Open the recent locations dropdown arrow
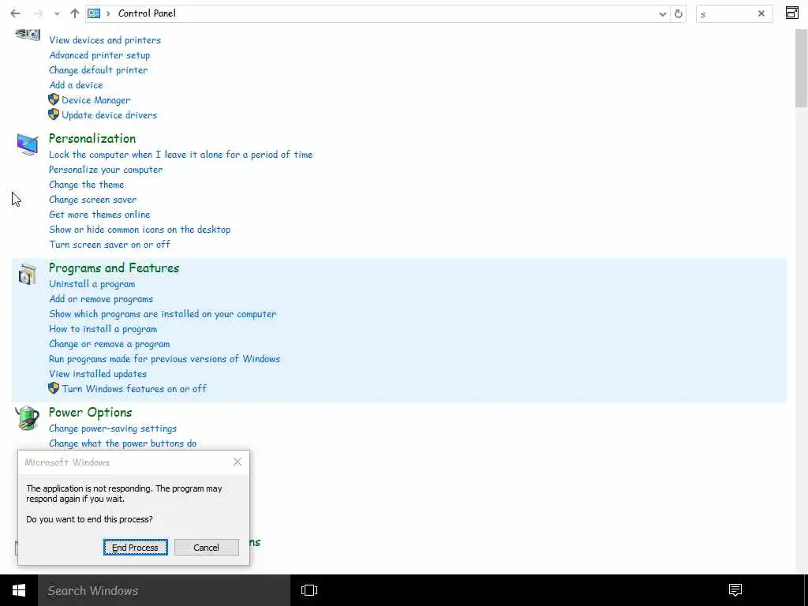This screenshot has width=808, height=606. pos(57,14)
